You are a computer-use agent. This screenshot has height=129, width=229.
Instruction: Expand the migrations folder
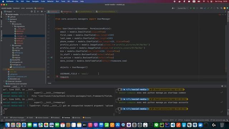[13, 27]
